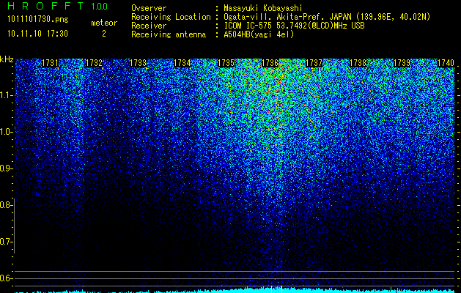Click the 'Receiving Location' label
The width and height of the screenshot is (461, 293).
click(x=171, y=17)
